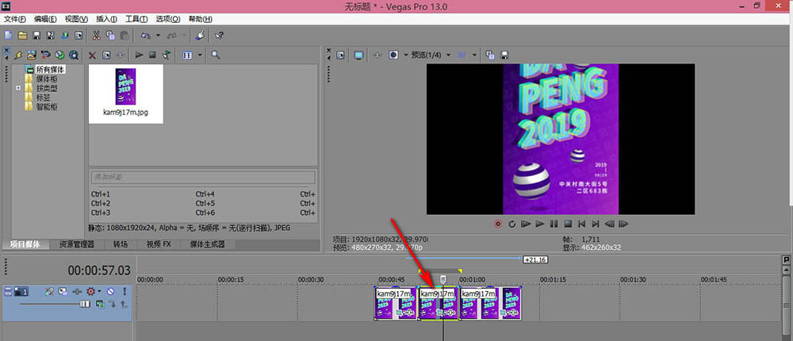Switch to the 视频 FX tab
Screen dimensions: 793x341
pos(159,244)
